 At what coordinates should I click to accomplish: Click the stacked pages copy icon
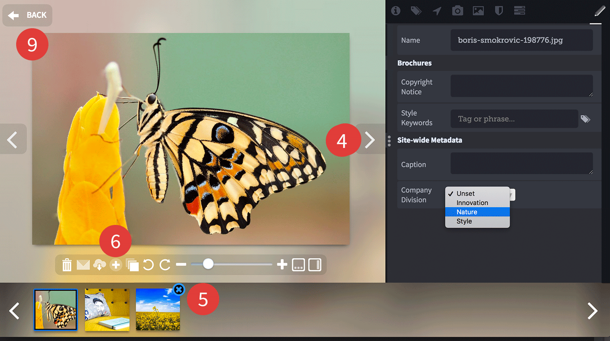click(132, 265)
